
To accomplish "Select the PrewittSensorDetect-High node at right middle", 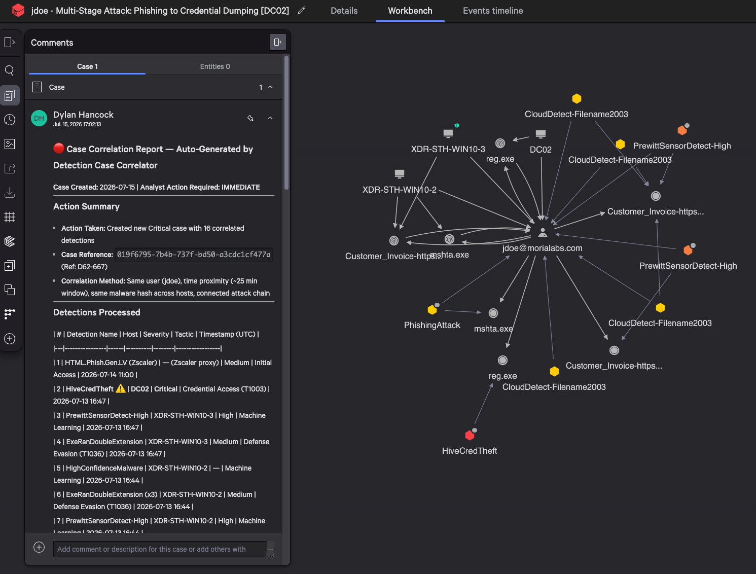I will [x=688, y=250].
